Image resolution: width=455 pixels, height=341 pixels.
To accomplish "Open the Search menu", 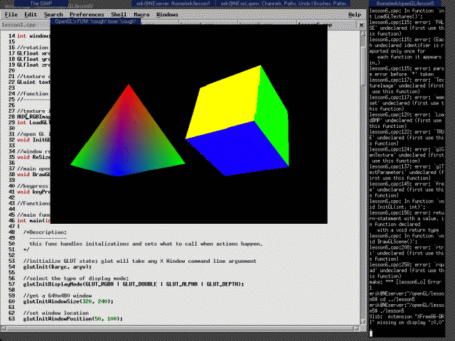I will 53,14.
